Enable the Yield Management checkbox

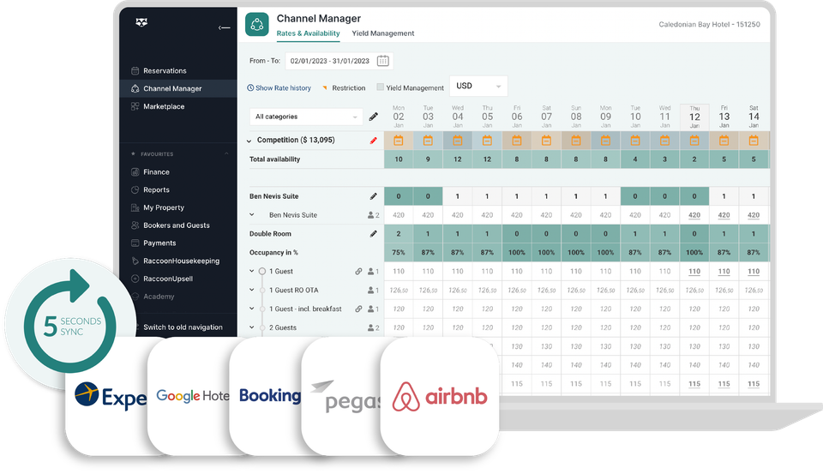pos(380,87)
